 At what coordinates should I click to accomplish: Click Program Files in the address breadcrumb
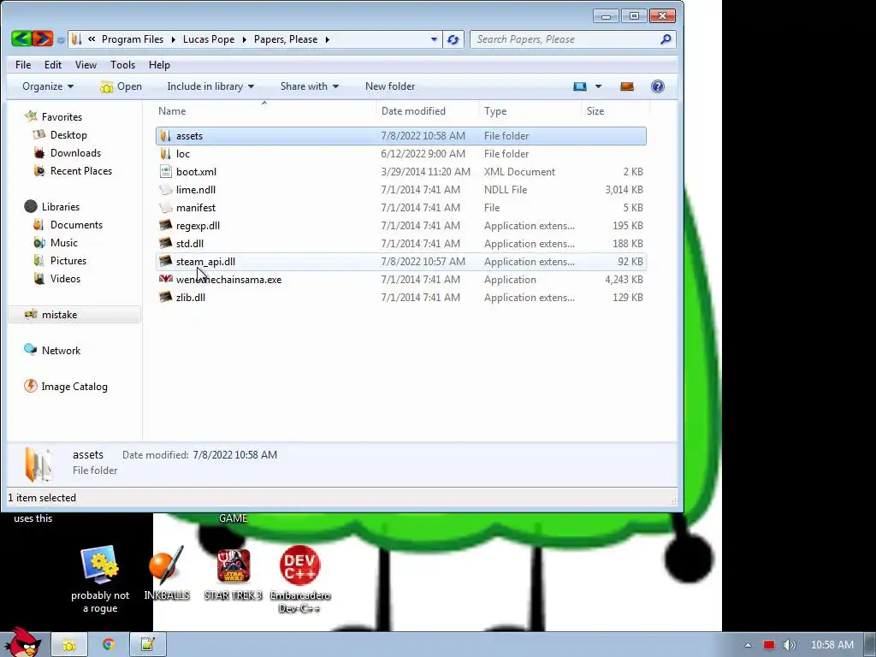[x=133, y=39]
